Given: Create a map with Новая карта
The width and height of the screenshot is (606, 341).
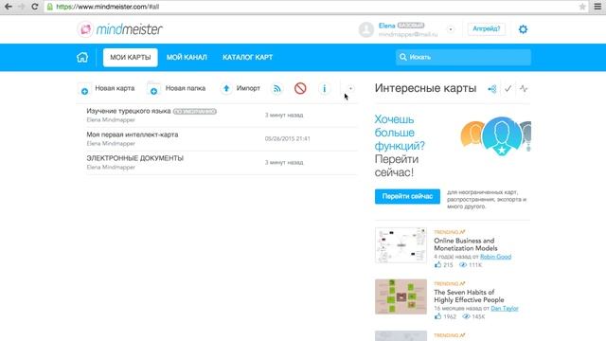Looking at the screenshot, I should pos(106,88).
